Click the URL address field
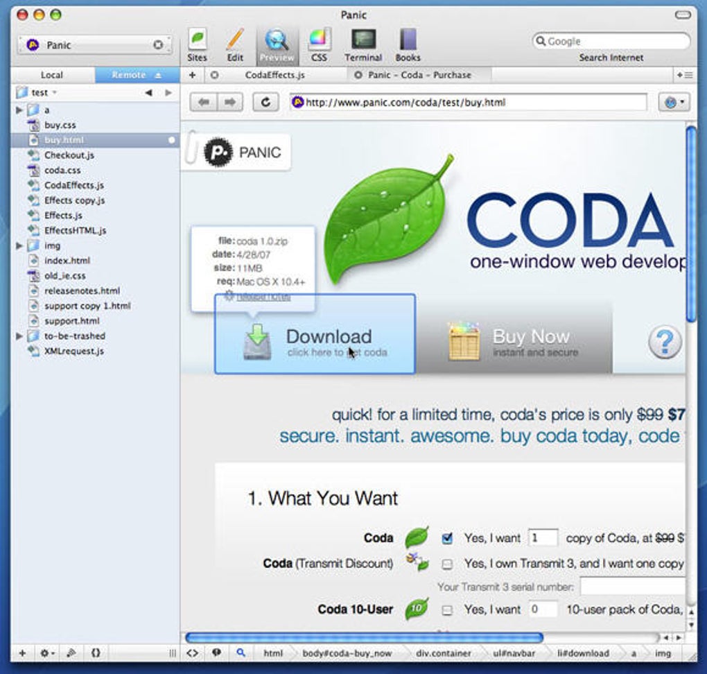This screenshot has height=674, width=707. [468, 103]
